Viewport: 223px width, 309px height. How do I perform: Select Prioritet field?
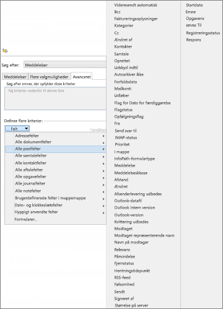pos(122,144)
